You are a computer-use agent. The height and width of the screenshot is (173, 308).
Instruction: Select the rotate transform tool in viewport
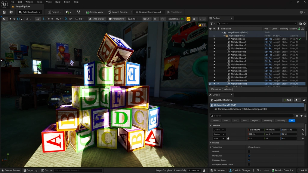[18, 19]
